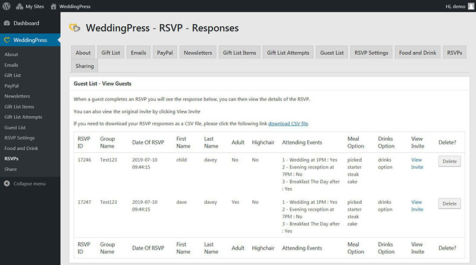This screenshot has height=265, width=476.
Task: Click the Collapse menu arrow icon
Action: 7,184
